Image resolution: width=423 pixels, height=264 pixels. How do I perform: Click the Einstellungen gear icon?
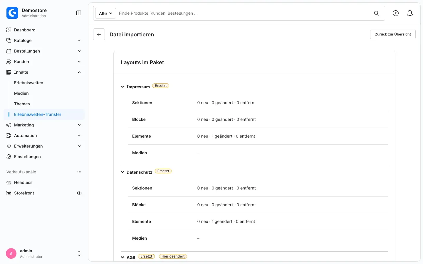pyautogui.click(x=9, y=157)
